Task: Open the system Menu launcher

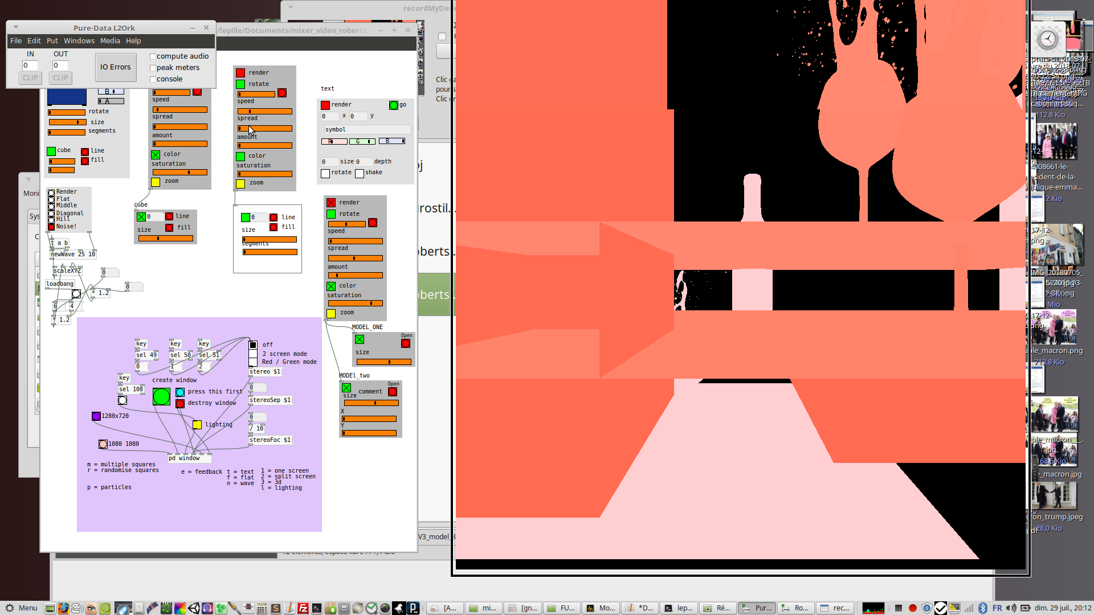Action: click(x=22, y=608)
